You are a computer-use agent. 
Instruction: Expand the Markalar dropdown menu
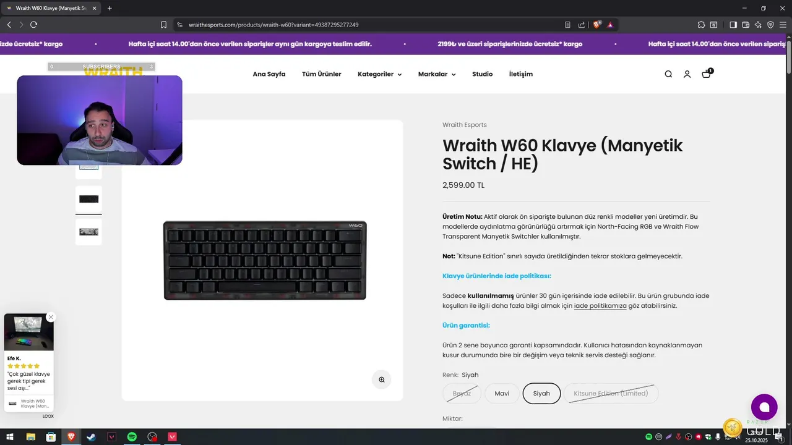(x=437, y=74)
